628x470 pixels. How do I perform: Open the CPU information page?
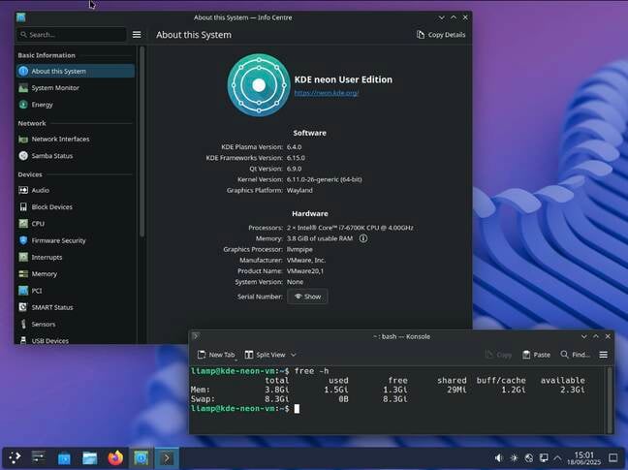[x=76, y=224]
